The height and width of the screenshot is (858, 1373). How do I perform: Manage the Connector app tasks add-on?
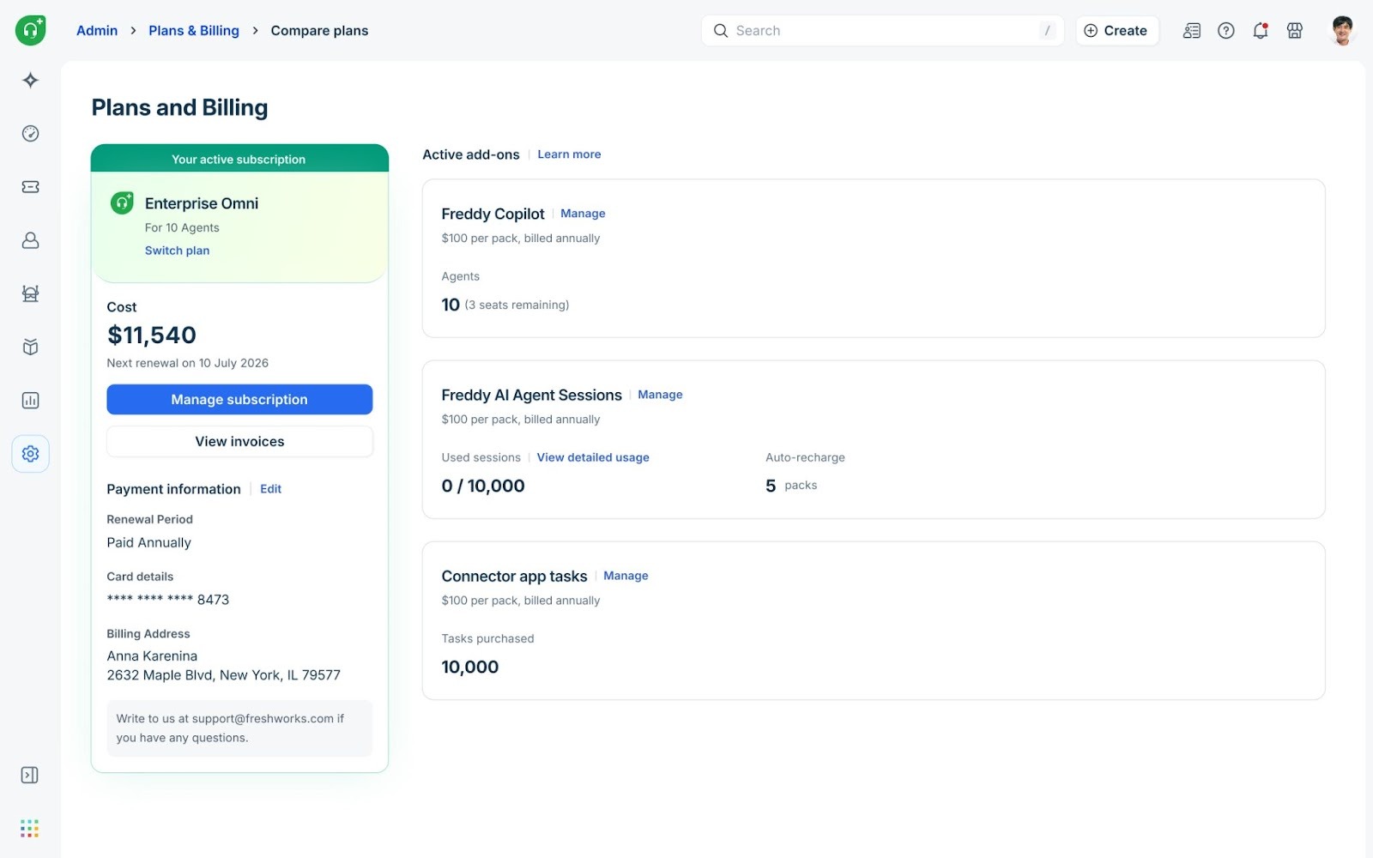click(x=626, y=576)
